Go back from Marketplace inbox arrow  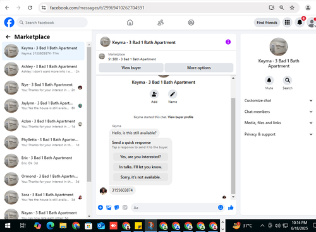tap(8, 37)
